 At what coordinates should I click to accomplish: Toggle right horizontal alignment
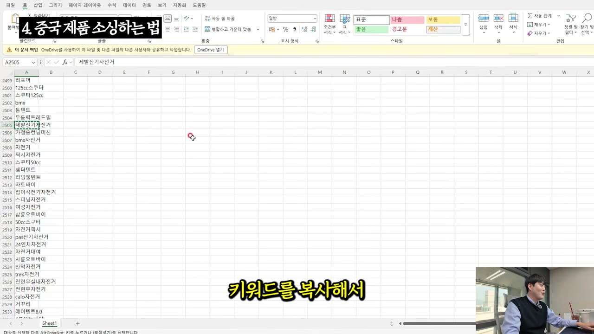176,29
